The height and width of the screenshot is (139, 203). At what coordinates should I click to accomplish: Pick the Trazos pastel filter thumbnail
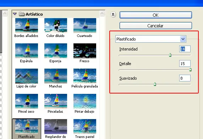pos(85,127)
